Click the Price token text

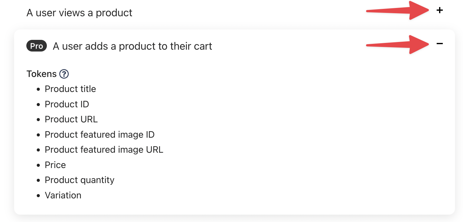[55, 165]
